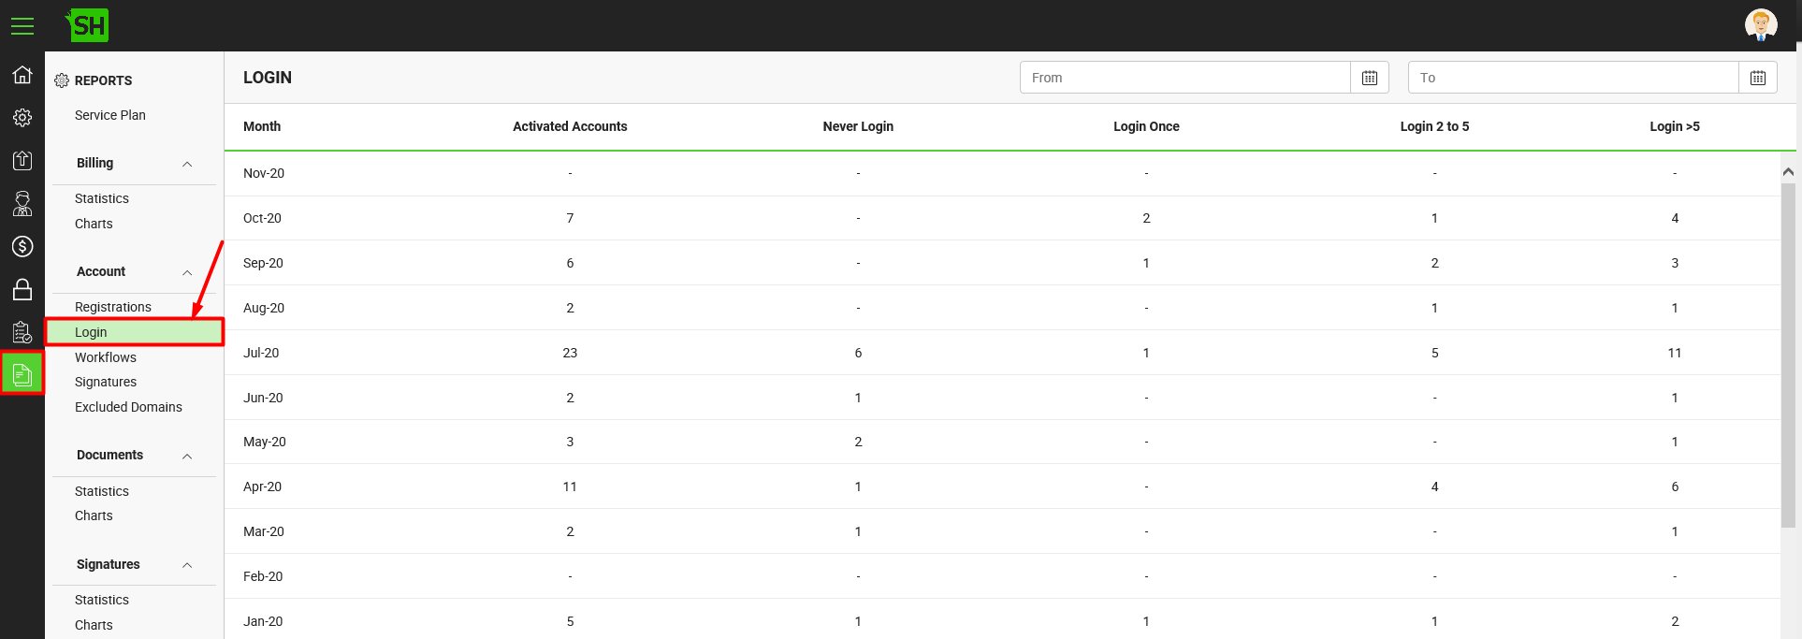
Task: Open calendar picker for From date
Action: 1370,78
